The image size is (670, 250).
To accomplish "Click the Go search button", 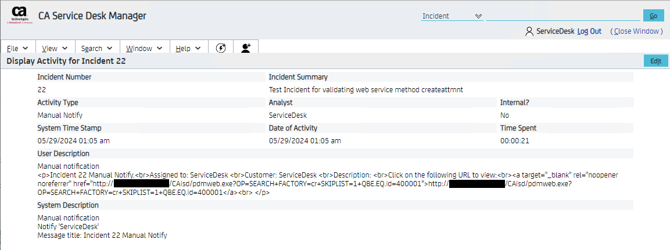I will click(x=653, y=16).
